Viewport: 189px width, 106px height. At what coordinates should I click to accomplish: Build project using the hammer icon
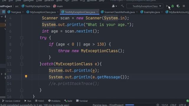[x=122, y=6]
